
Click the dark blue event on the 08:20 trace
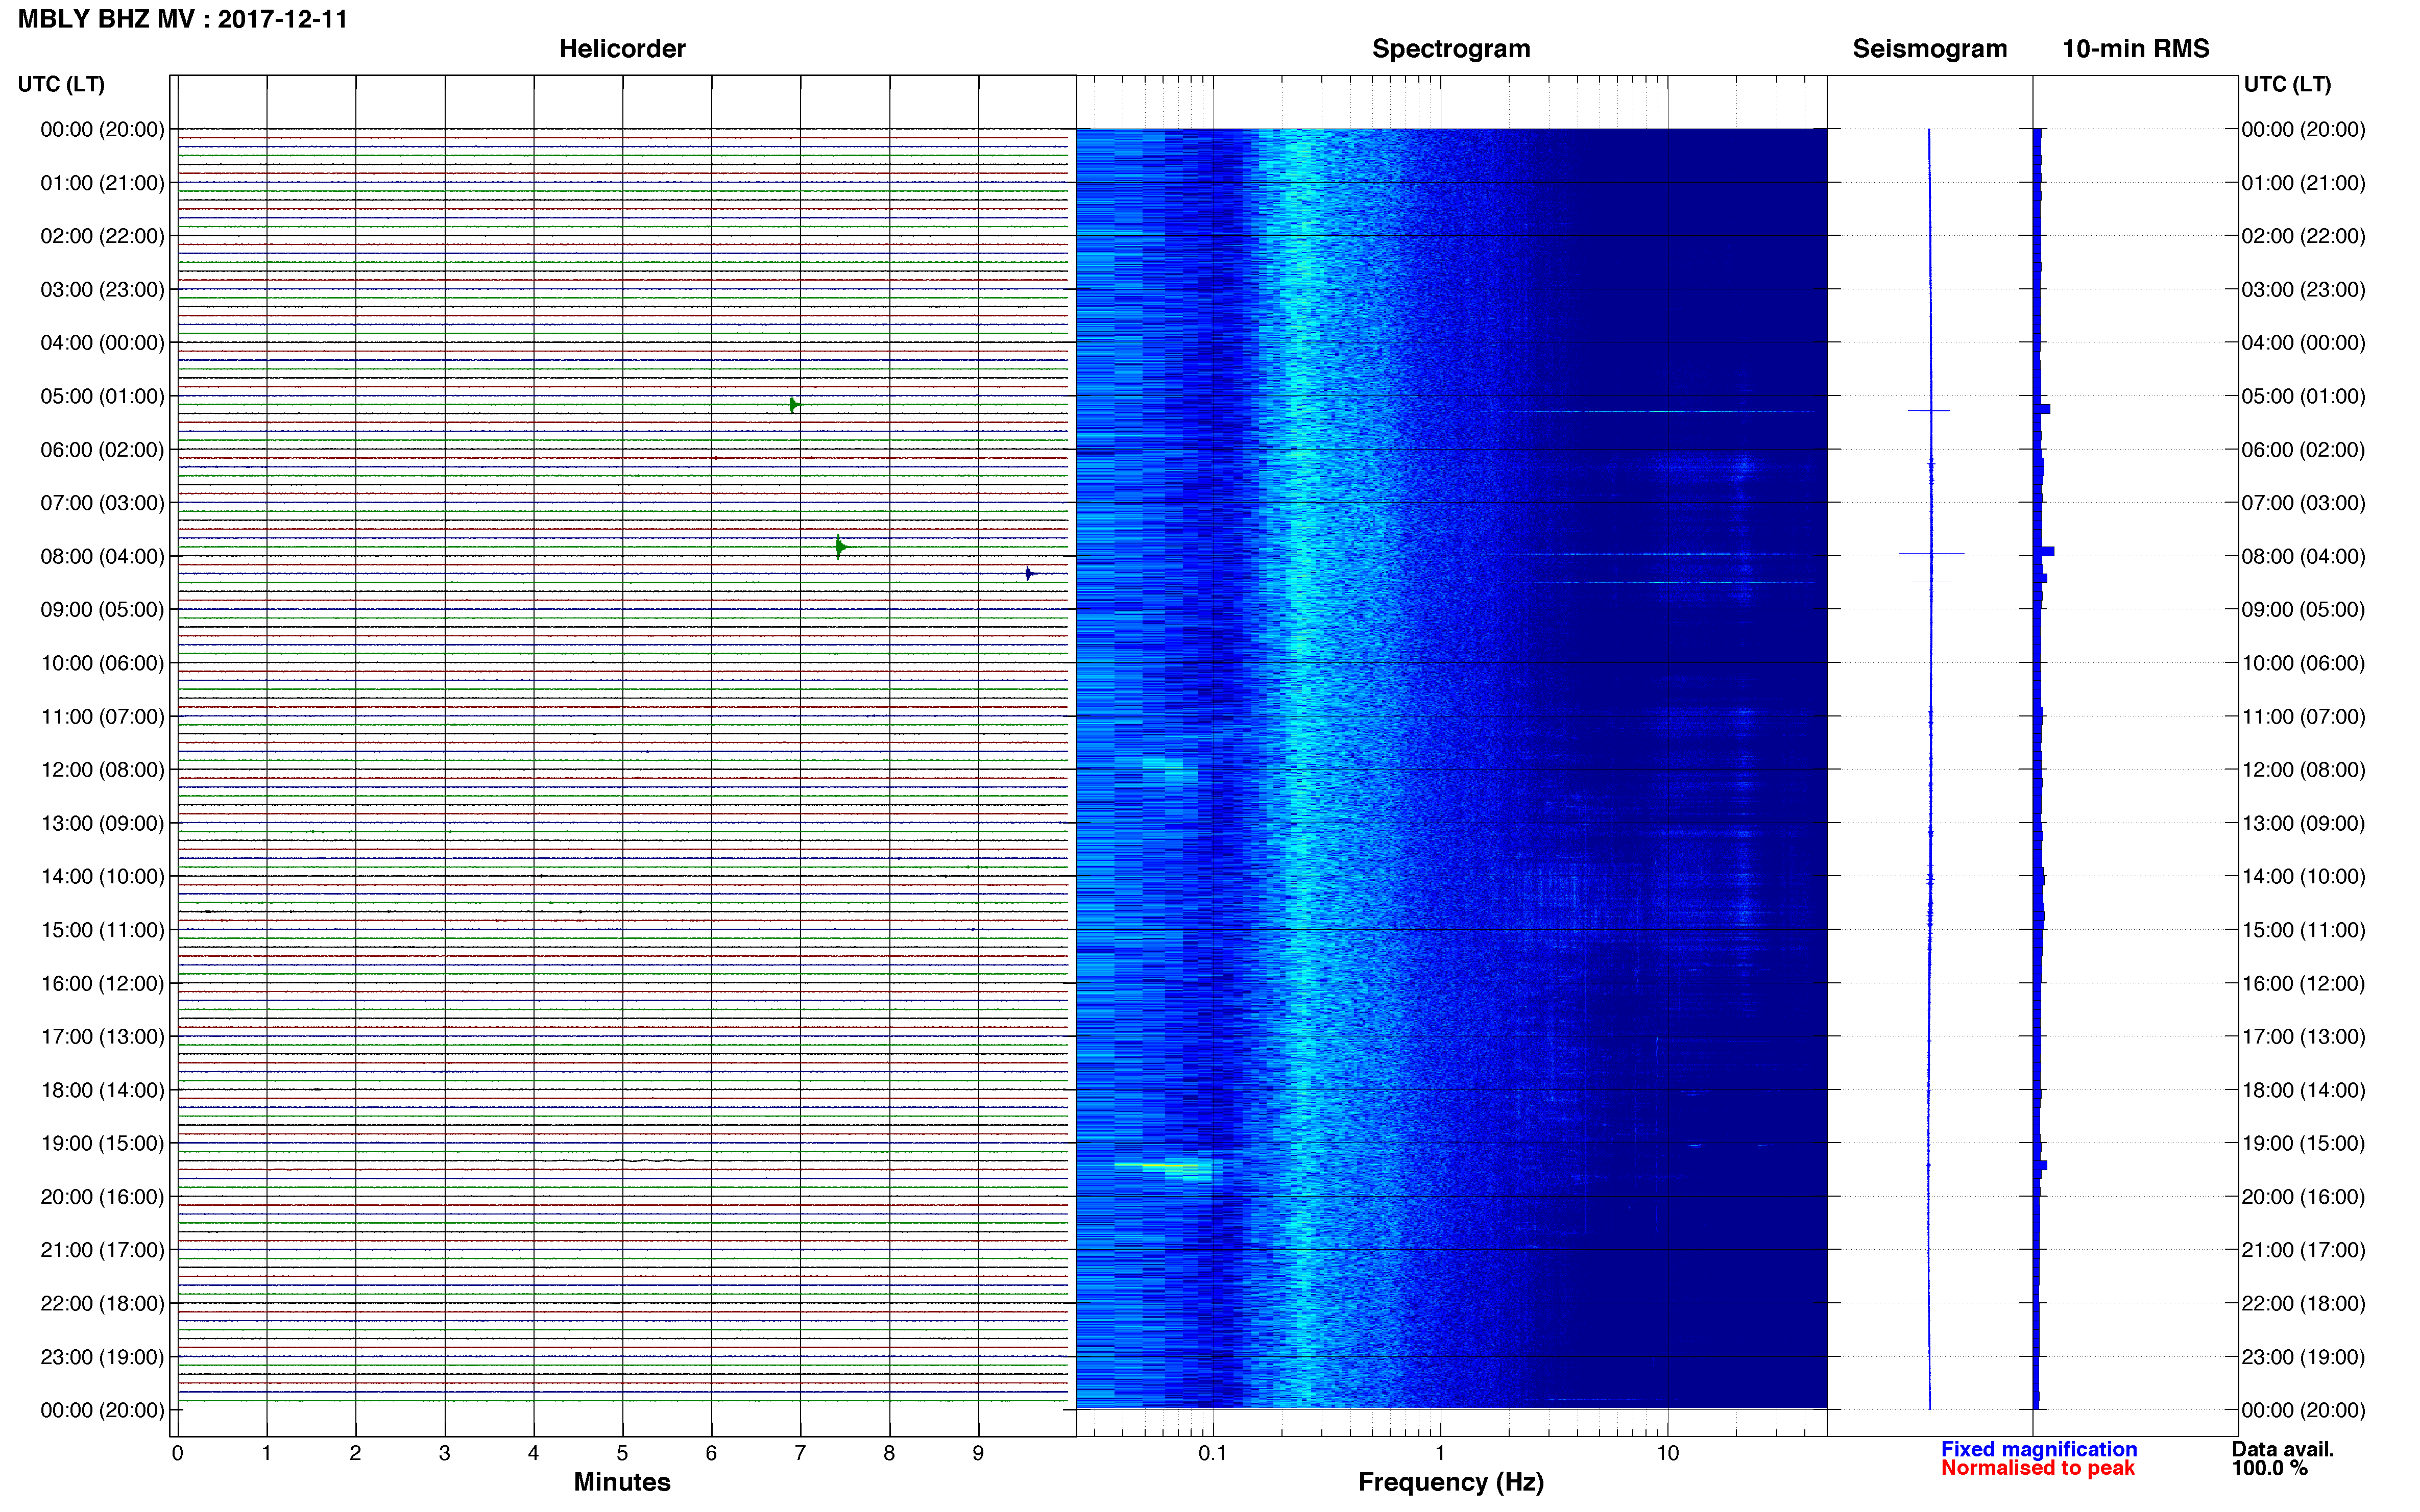click(1028, 573)
